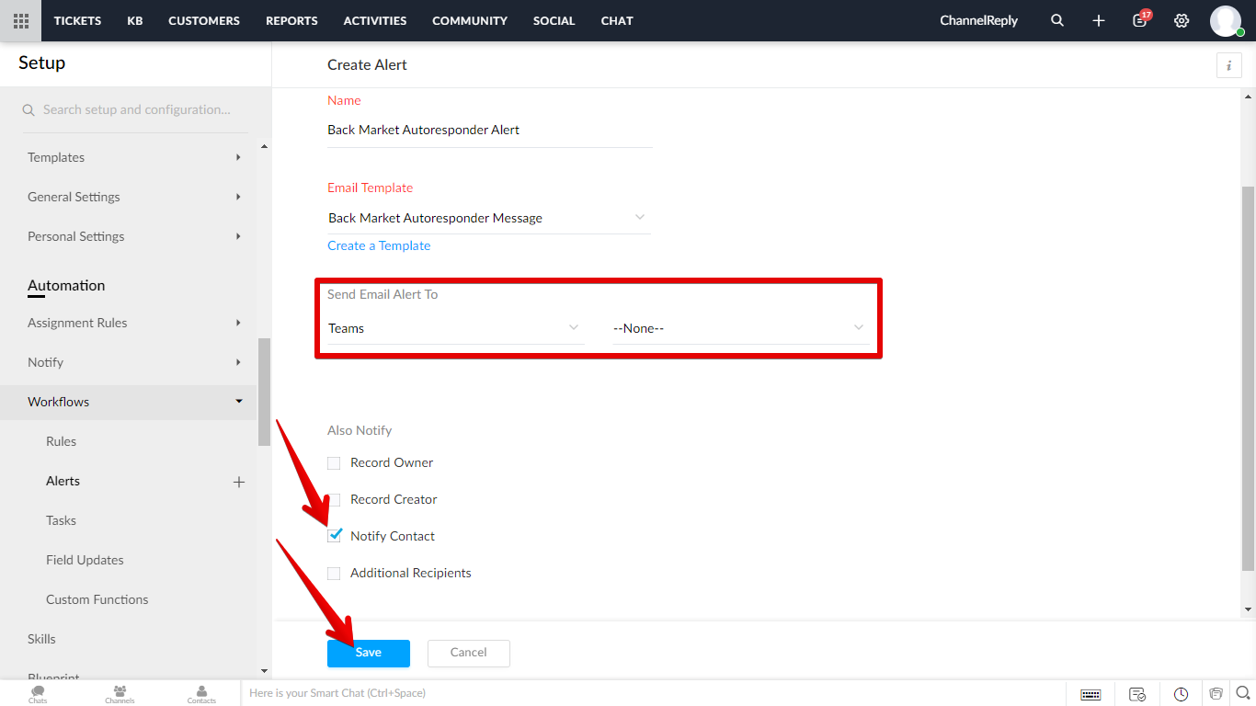Click the Smart Chat input box
Viewport: 1256px width, 706px height.
coord(653,693)
